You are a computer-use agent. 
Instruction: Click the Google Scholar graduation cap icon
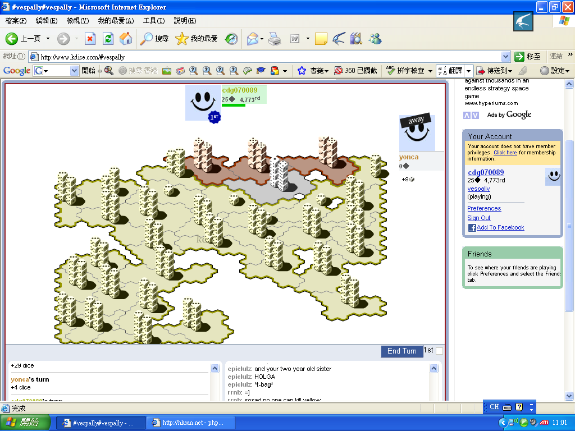point(261,71)
